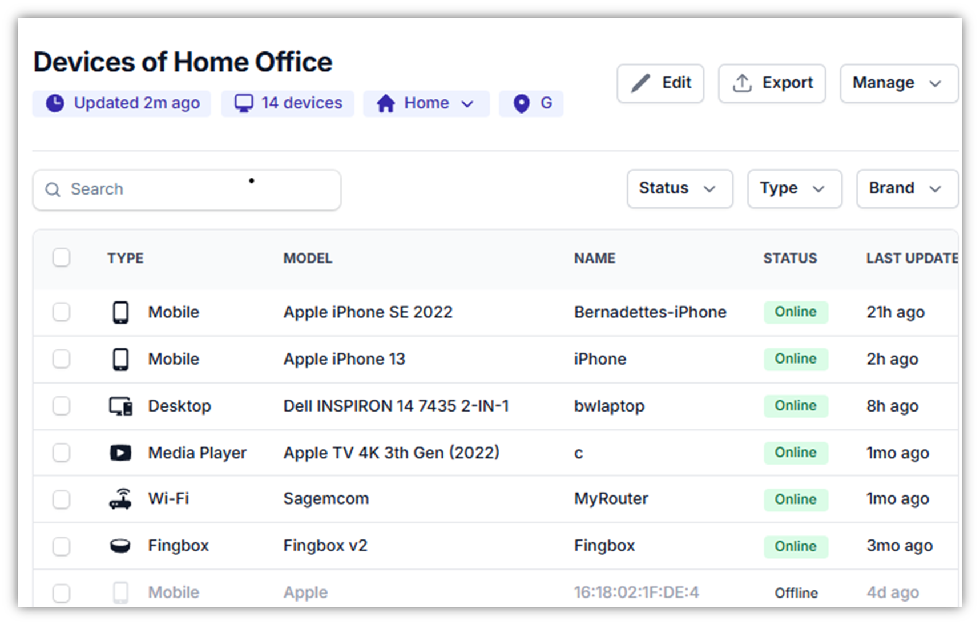Click the mobile icon for Apple iPhone 13
Screen dimensions: 980x625
click(x=120, y=359)
